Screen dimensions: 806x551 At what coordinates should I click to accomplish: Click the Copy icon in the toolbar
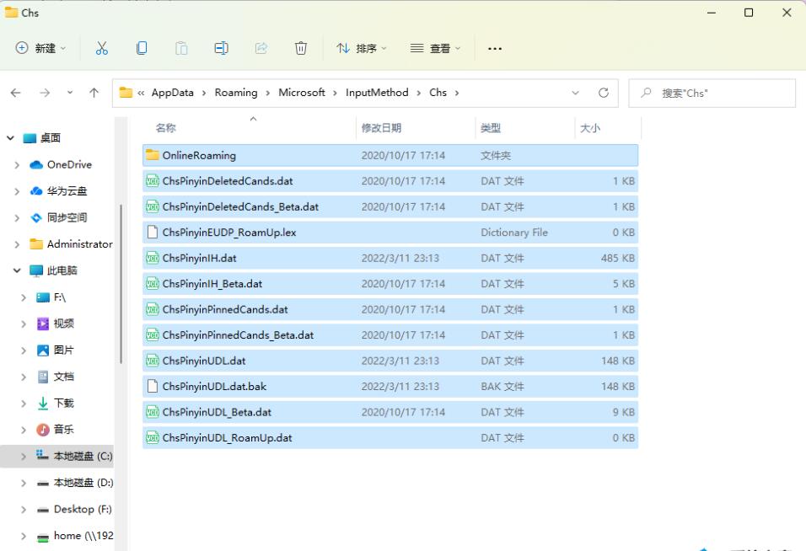point(142,48)
